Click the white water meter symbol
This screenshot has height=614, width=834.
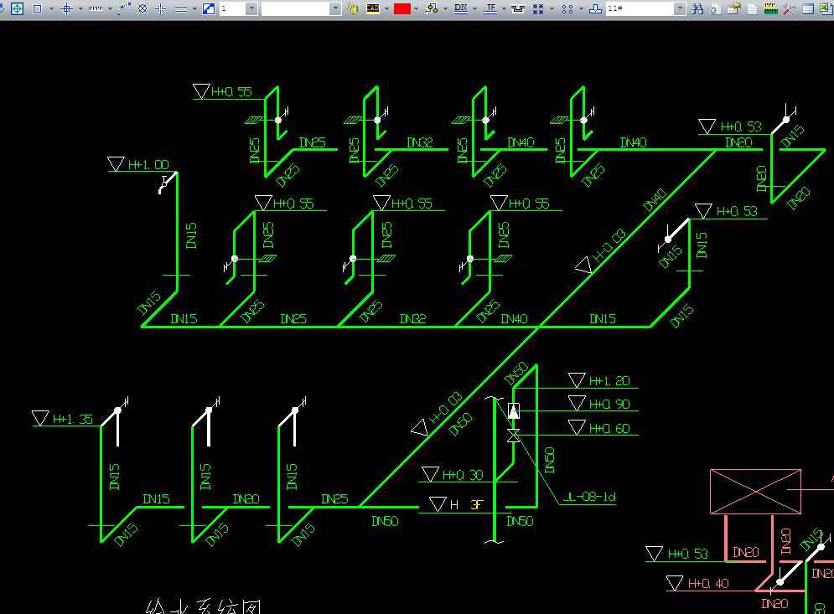513,411
